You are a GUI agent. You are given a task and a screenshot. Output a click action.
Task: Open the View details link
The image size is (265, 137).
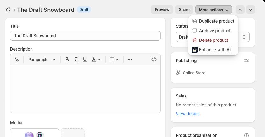[188, 114]
